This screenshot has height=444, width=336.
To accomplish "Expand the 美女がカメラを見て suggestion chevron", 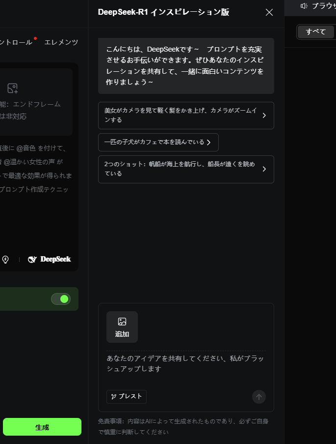I will [x=264, y=116].
